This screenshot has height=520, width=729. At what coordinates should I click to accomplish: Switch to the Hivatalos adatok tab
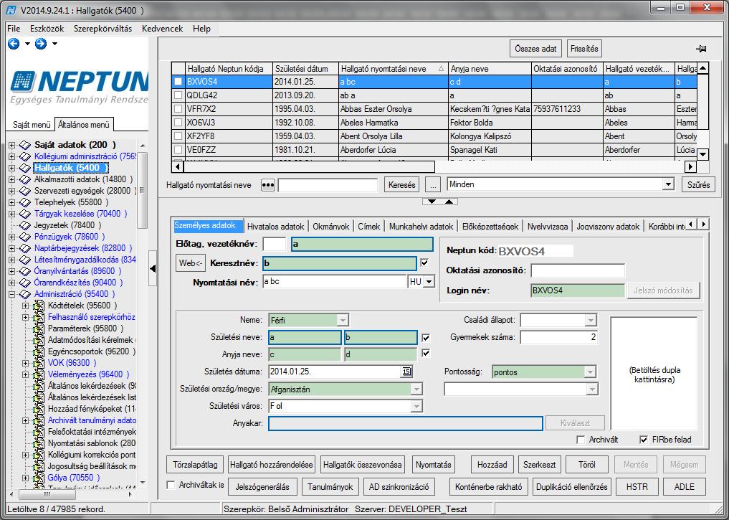[276, 226]
